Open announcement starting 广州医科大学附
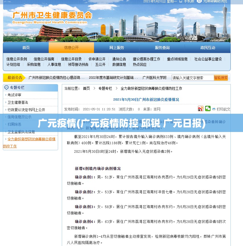This screenshot has width=243, height=246. pyautogui.click(x=154, y=78)
